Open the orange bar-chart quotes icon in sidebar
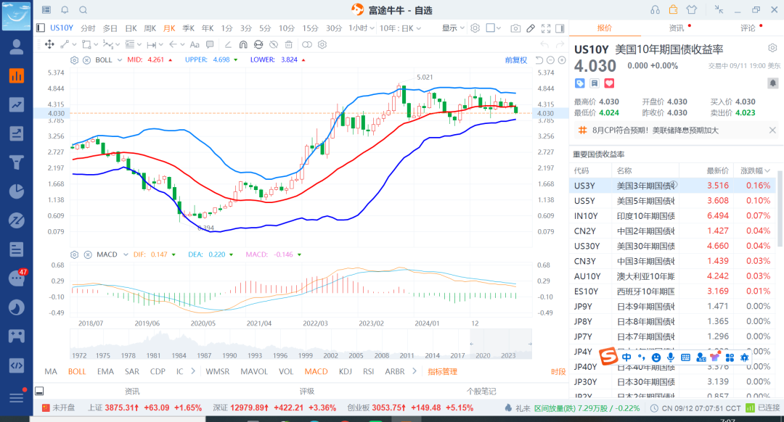This screenshot has width=784, height=422. (x=17, y=76)
